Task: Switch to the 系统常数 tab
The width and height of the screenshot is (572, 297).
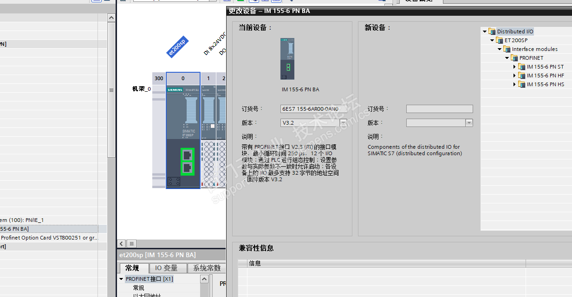Action: [207, 268]
